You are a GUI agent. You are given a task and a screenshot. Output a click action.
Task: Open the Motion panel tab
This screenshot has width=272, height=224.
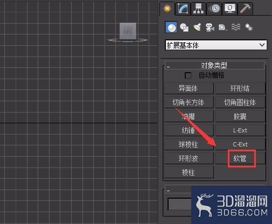point(214,9)
